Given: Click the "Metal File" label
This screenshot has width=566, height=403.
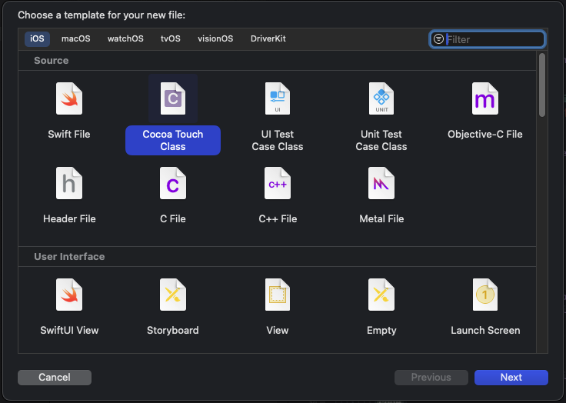Looking at the screenshot, I should pyautogui.click(x=381, y=219).
